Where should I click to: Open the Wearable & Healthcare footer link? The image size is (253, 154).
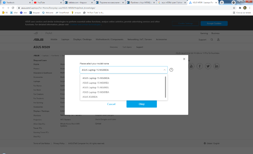(x=43, y=73)
